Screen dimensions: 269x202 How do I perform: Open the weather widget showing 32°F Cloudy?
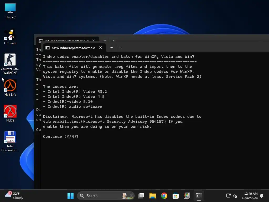pos(14,196)
